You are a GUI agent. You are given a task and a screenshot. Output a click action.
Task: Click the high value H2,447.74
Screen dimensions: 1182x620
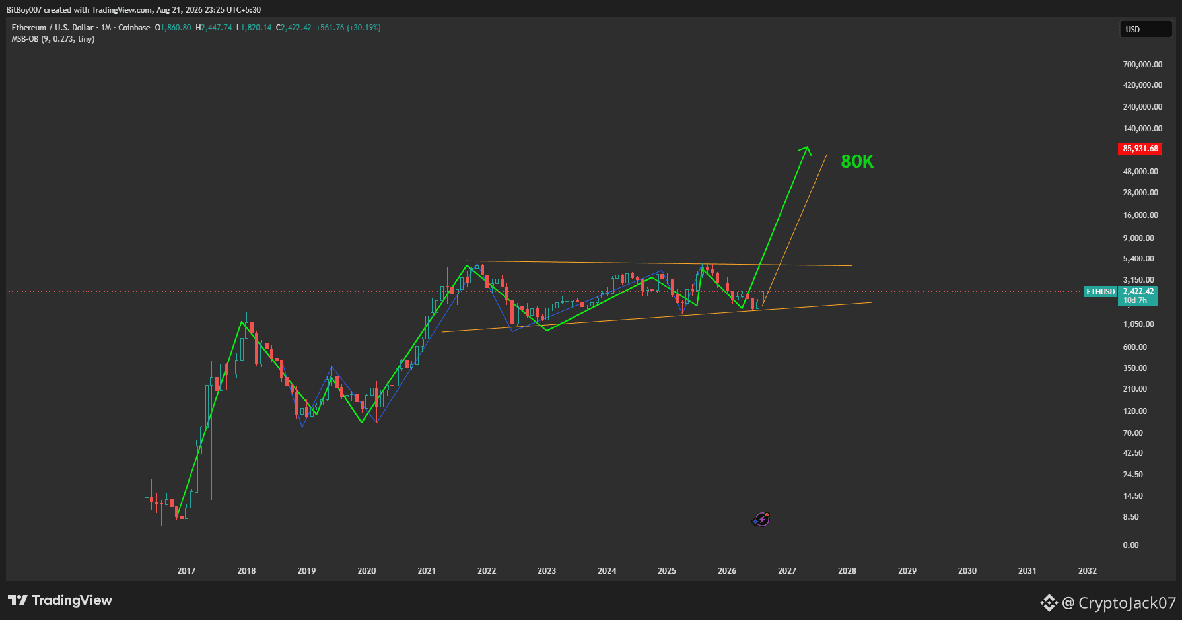point(214,28)
